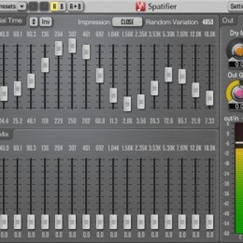Image resolution: width=243 pixels, height=243 pixels.
Task: Click Mix slider handle for 136 band
Action: pyautogui.click(x=45, y=222)
